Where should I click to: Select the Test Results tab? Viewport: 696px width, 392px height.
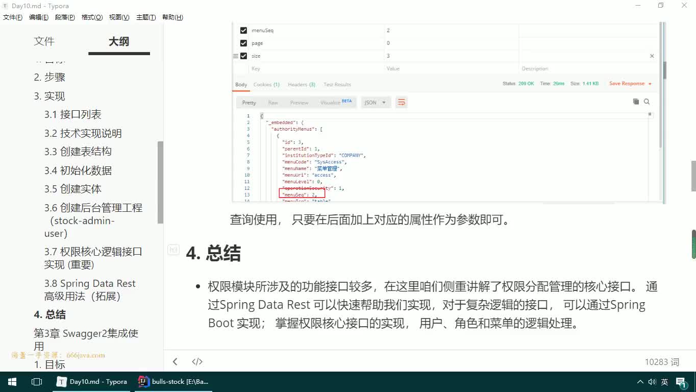click(337, 85)
